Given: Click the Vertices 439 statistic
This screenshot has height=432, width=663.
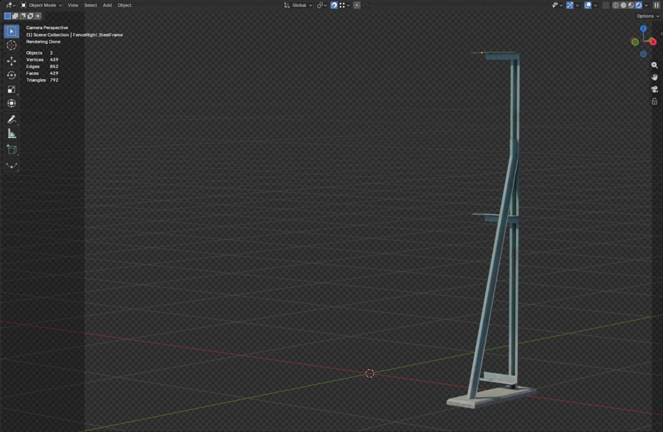Looking at the screenshot, I should pos(42,60).
